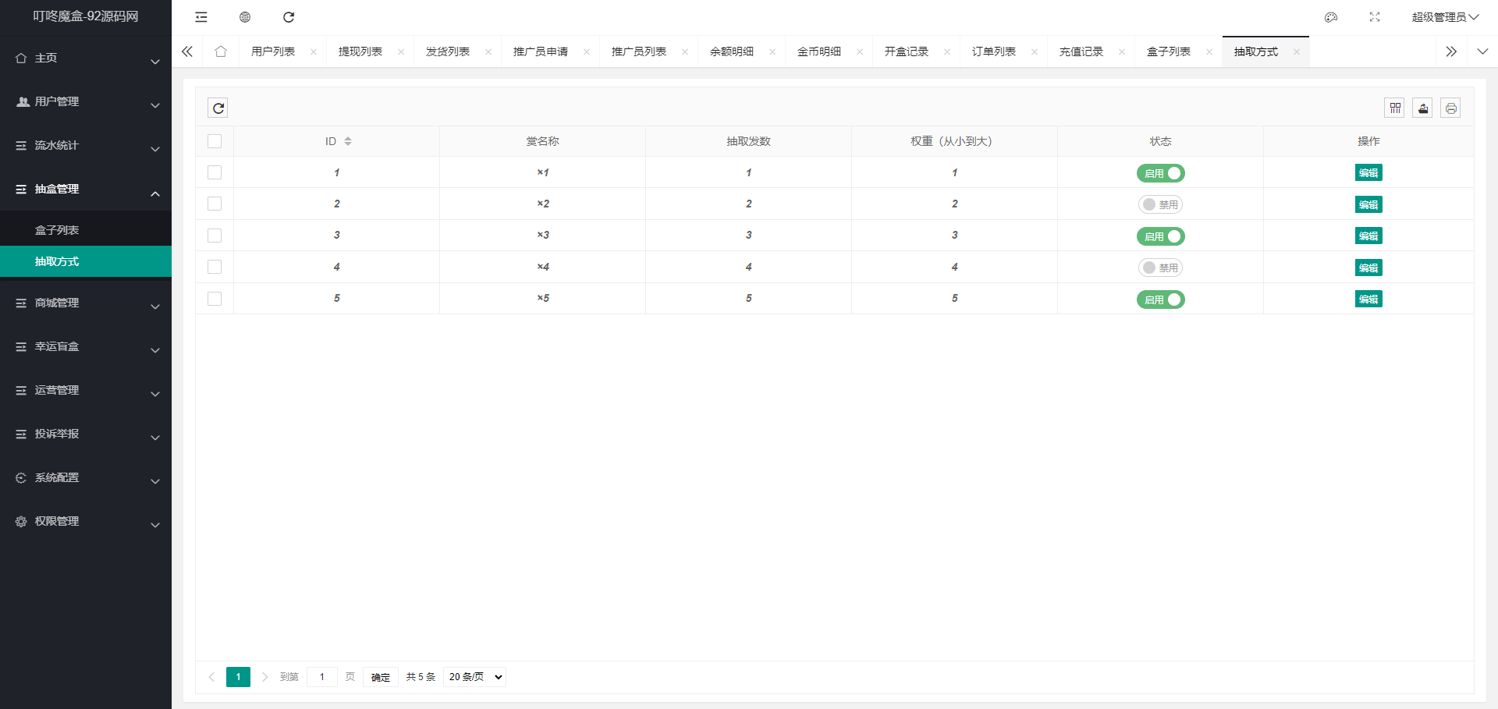Click the export table icon
This screenshot has height=709, width=1498.
tap(1423, 108)
